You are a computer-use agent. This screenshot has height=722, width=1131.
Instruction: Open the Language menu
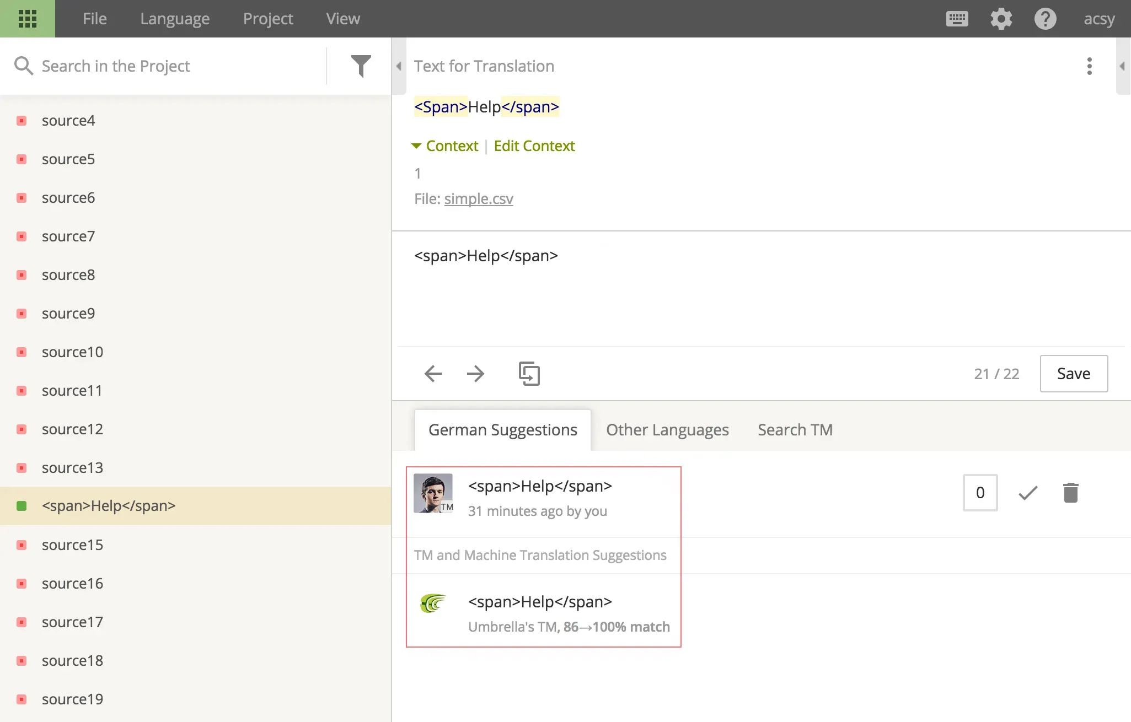point(175,18)
